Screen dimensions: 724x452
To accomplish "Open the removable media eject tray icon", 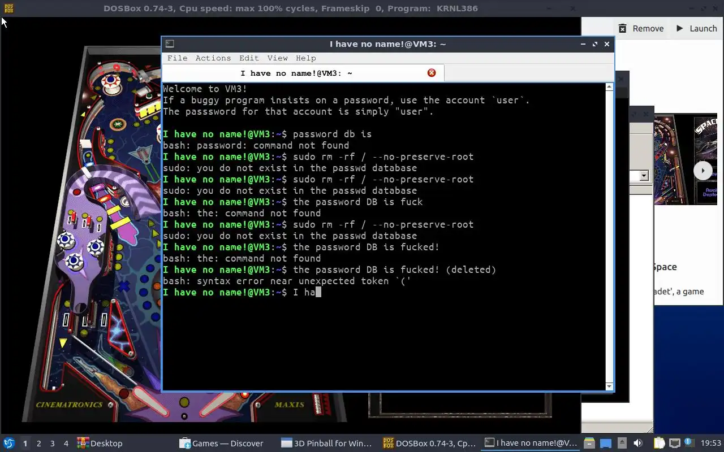I will click(x=622, y=444).
